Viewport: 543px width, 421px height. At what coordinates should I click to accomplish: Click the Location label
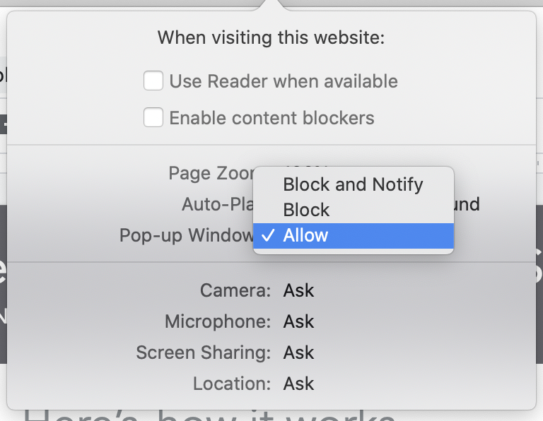click(231, 384)
